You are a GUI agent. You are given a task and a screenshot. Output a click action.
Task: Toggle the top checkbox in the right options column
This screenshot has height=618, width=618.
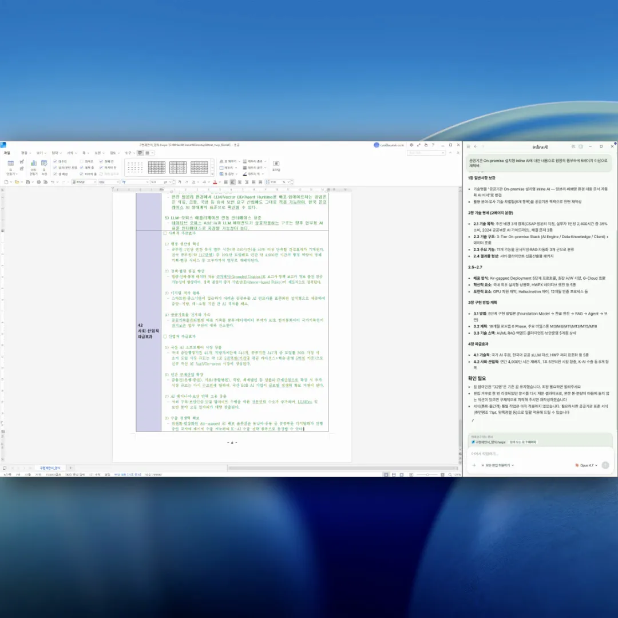[x=101, y=161]
